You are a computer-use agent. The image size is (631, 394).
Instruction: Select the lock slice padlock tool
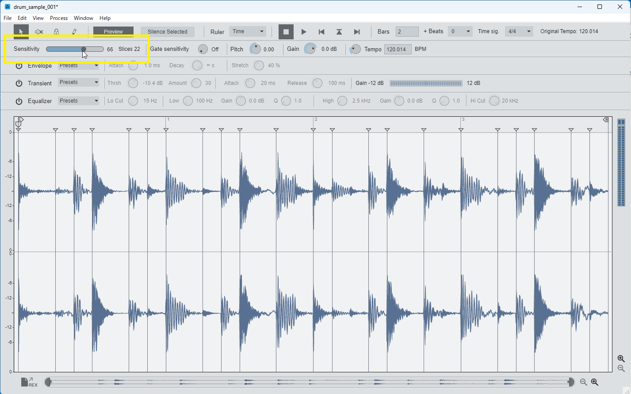click(57, 32)
